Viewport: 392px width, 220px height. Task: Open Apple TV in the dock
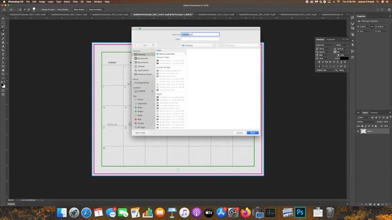coord(209,213)
